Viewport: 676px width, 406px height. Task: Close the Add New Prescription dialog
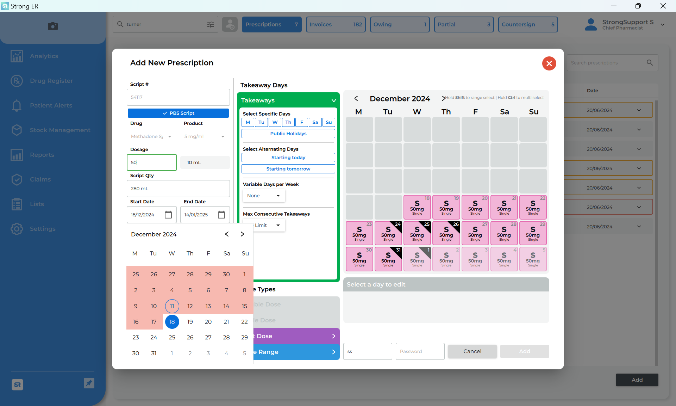549,63
